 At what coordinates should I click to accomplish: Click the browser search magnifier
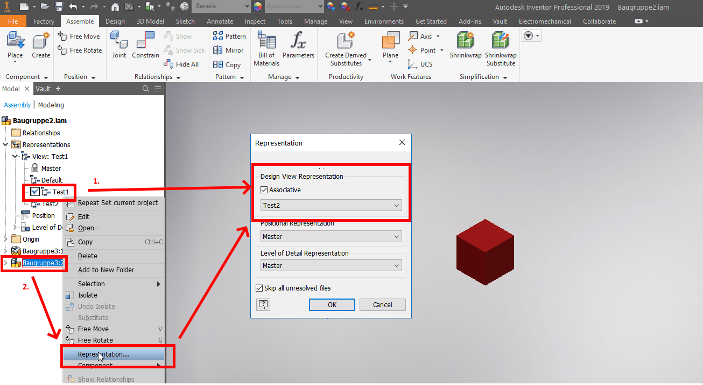(x=145, y=88)
